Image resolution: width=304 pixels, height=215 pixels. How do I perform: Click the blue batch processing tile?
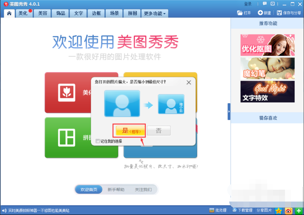pos(160,152)
